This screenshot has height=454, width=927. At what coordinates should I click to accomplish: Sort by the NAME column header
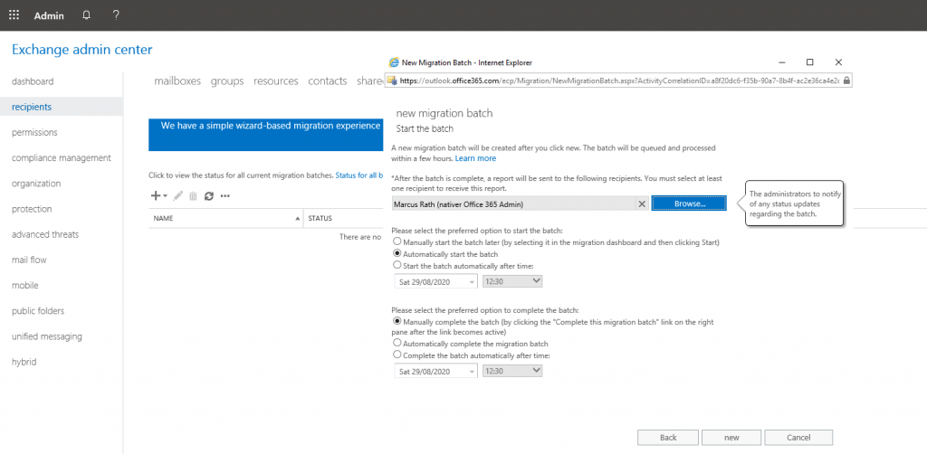225,219
